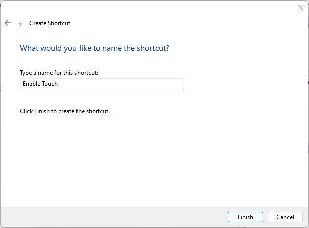Click the 'Type a name for this shortcut' label
Screen dimensions: 309x228
coord(59,73)
